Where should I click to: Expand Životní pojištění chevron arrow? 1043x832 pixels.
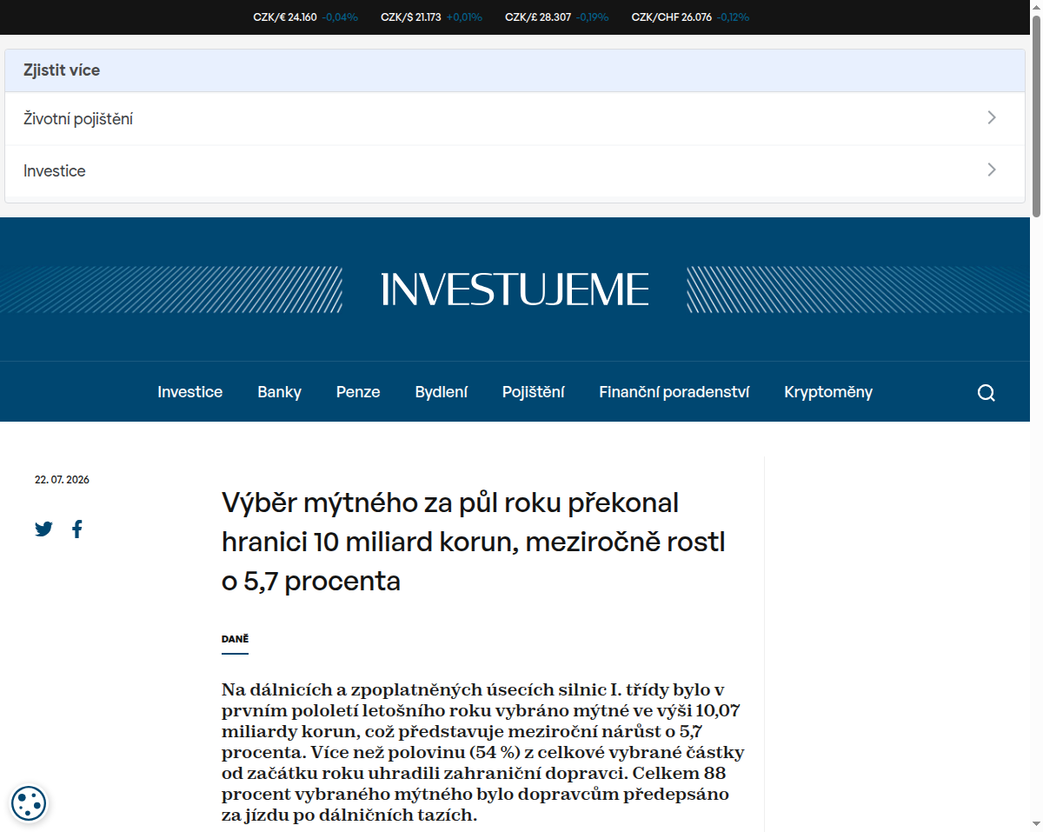[x=992, y=117]
